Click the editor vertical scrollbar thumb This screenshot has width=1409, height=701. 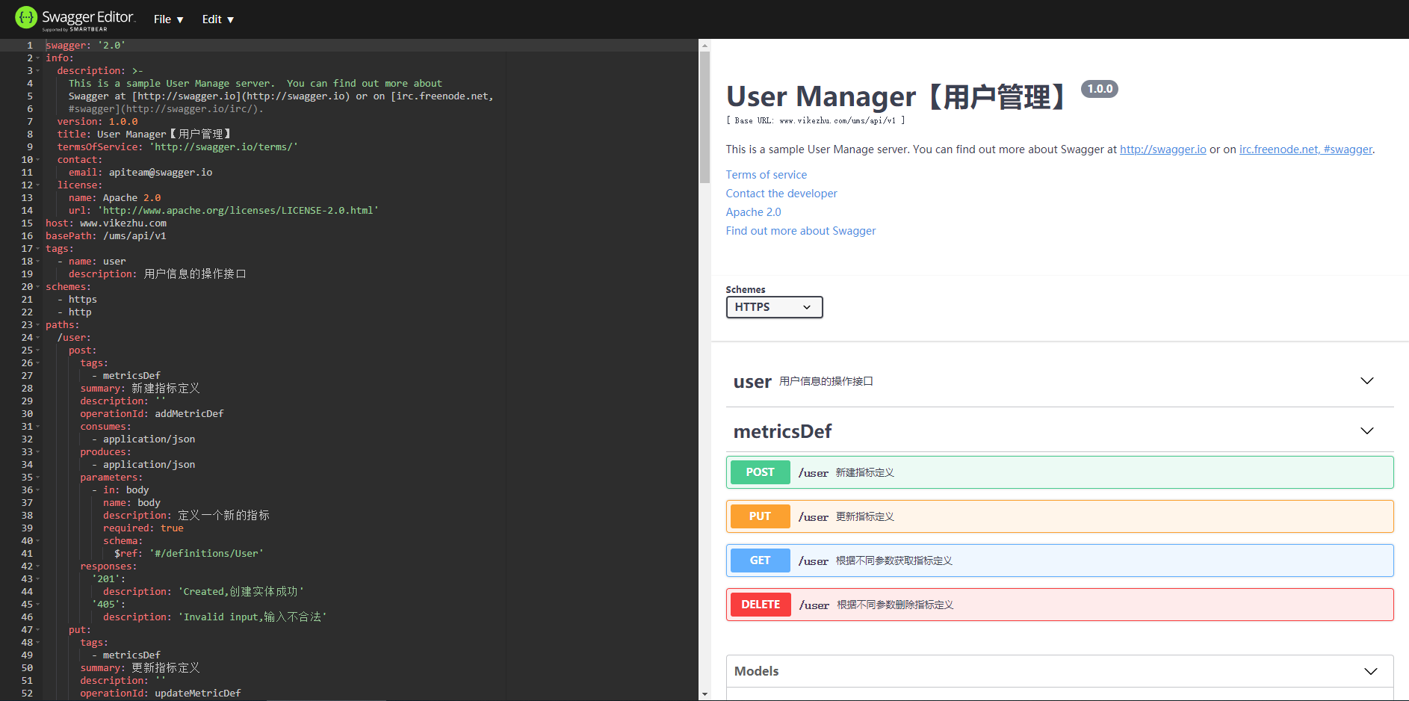[704, 116]
